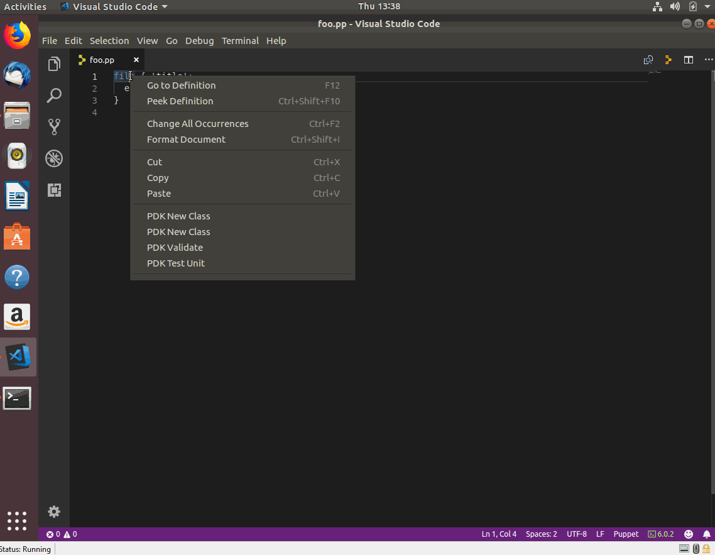
Task: Open the View menu
Action: [x=147, y=41]
